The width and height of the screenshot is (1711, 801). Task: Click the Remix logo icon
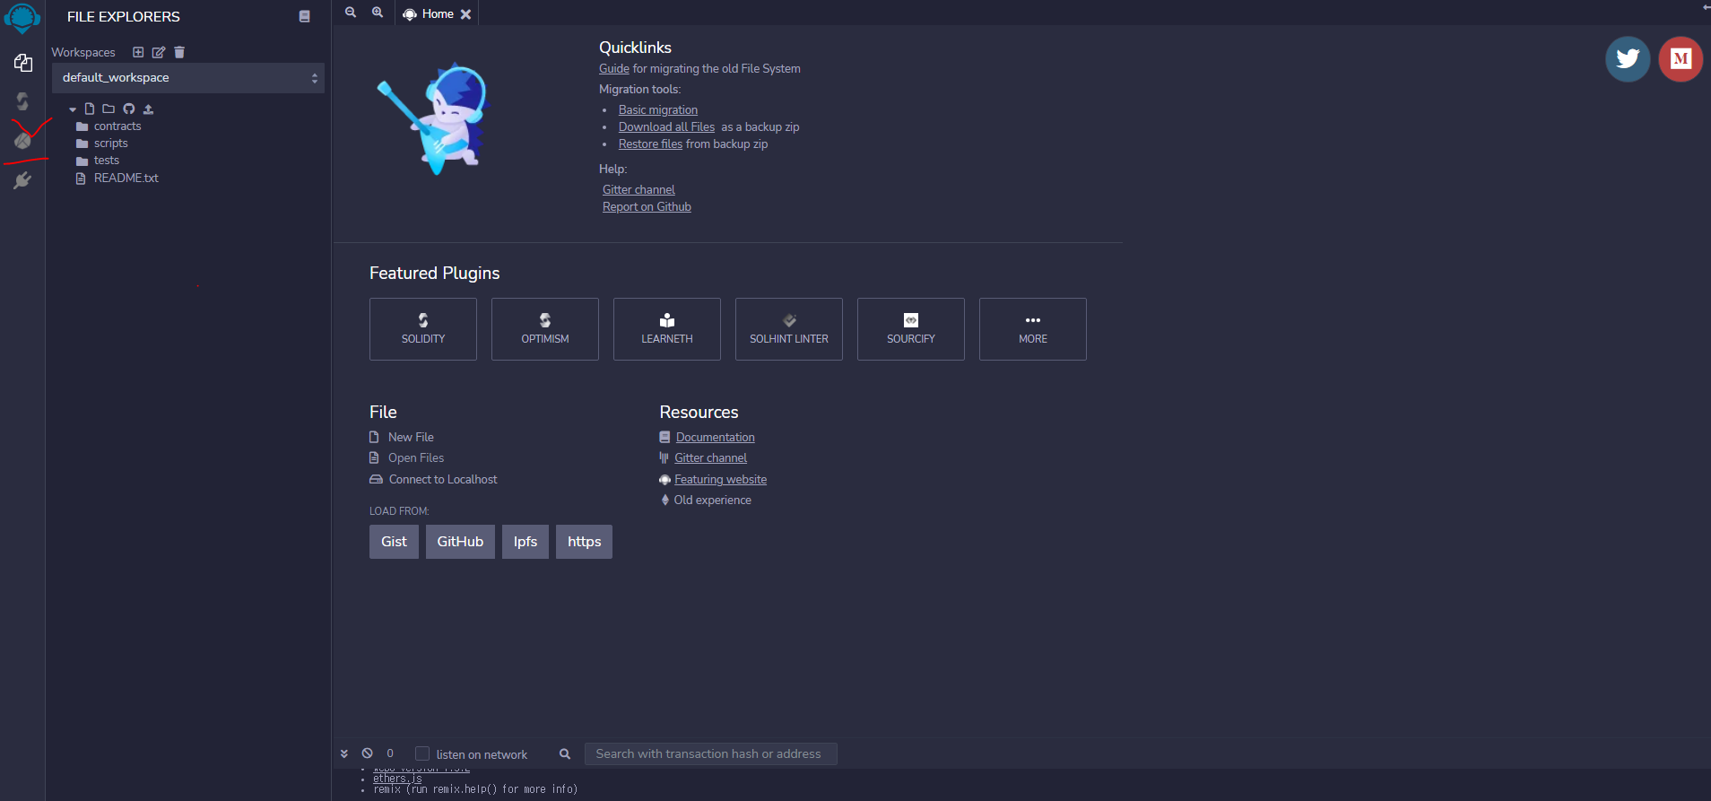tap(22, 17)
